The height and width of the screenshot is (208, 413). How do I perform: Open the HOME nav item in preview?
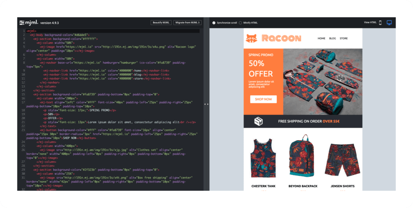(321, 38)
